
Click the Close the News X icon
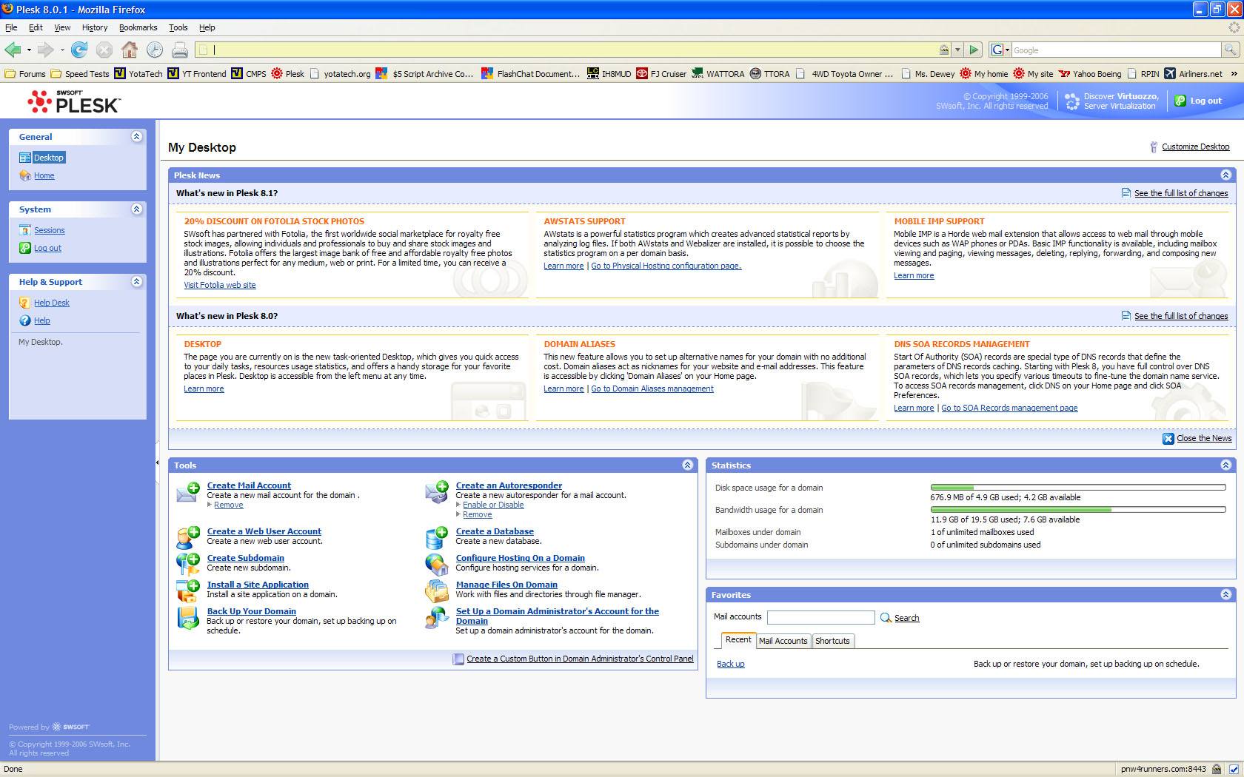pyautogui.click(x=1168, y=439)
